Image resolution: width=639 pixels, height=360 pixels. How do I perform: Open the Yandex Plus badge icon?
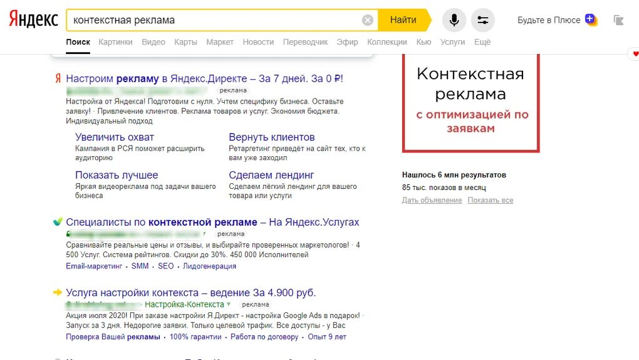tap(591, 19)
